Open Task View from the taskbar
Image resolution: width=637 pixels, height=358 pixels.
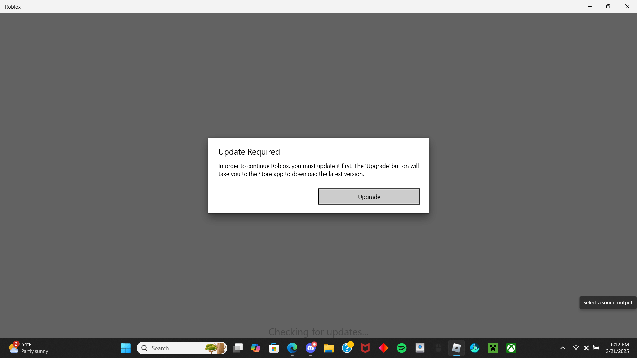238,348
